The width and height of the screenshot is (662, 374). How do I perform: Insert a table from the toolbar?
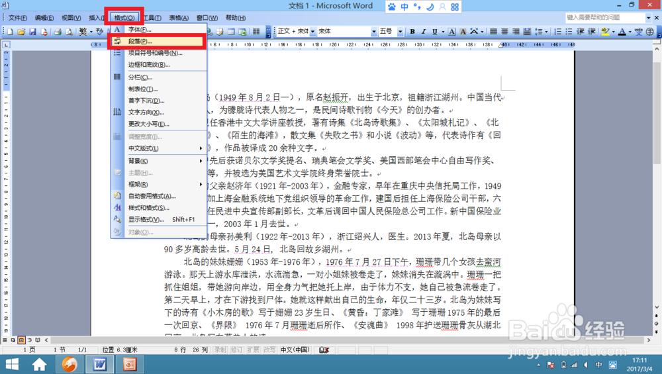point(231,32)
